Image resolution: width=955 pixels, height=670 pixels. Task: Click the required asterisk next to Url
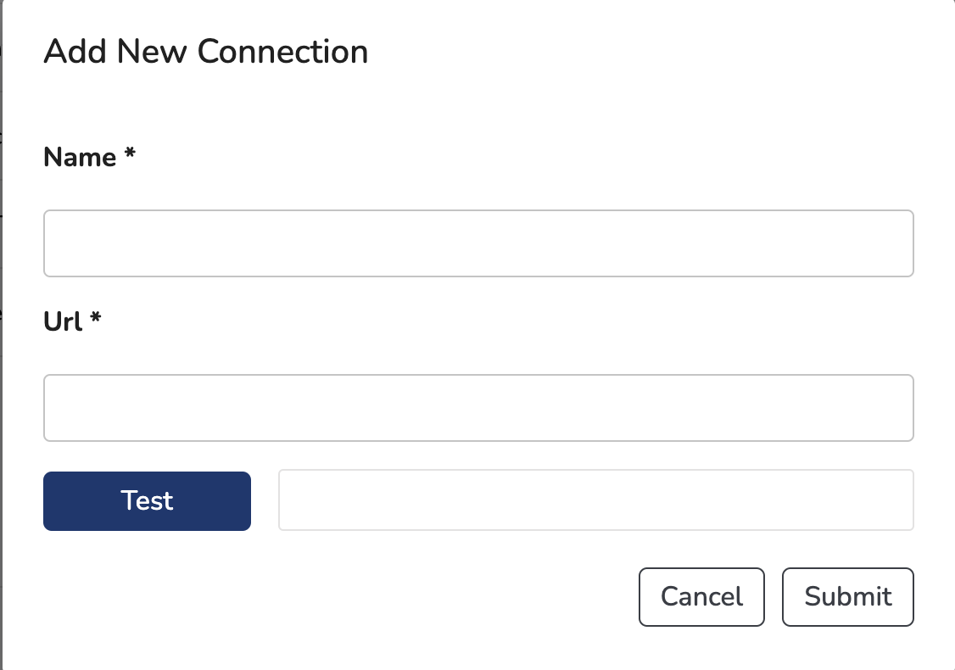coord(96,316)
